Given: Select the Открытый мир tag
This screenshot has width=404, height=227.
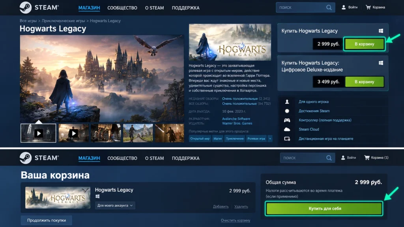Looking at the screenshot, I should pos(200,139).
